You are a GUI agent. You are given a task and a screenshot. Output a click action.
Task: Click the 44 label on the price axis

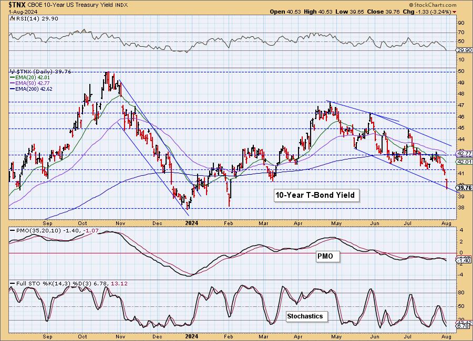[x=461, y=140]
